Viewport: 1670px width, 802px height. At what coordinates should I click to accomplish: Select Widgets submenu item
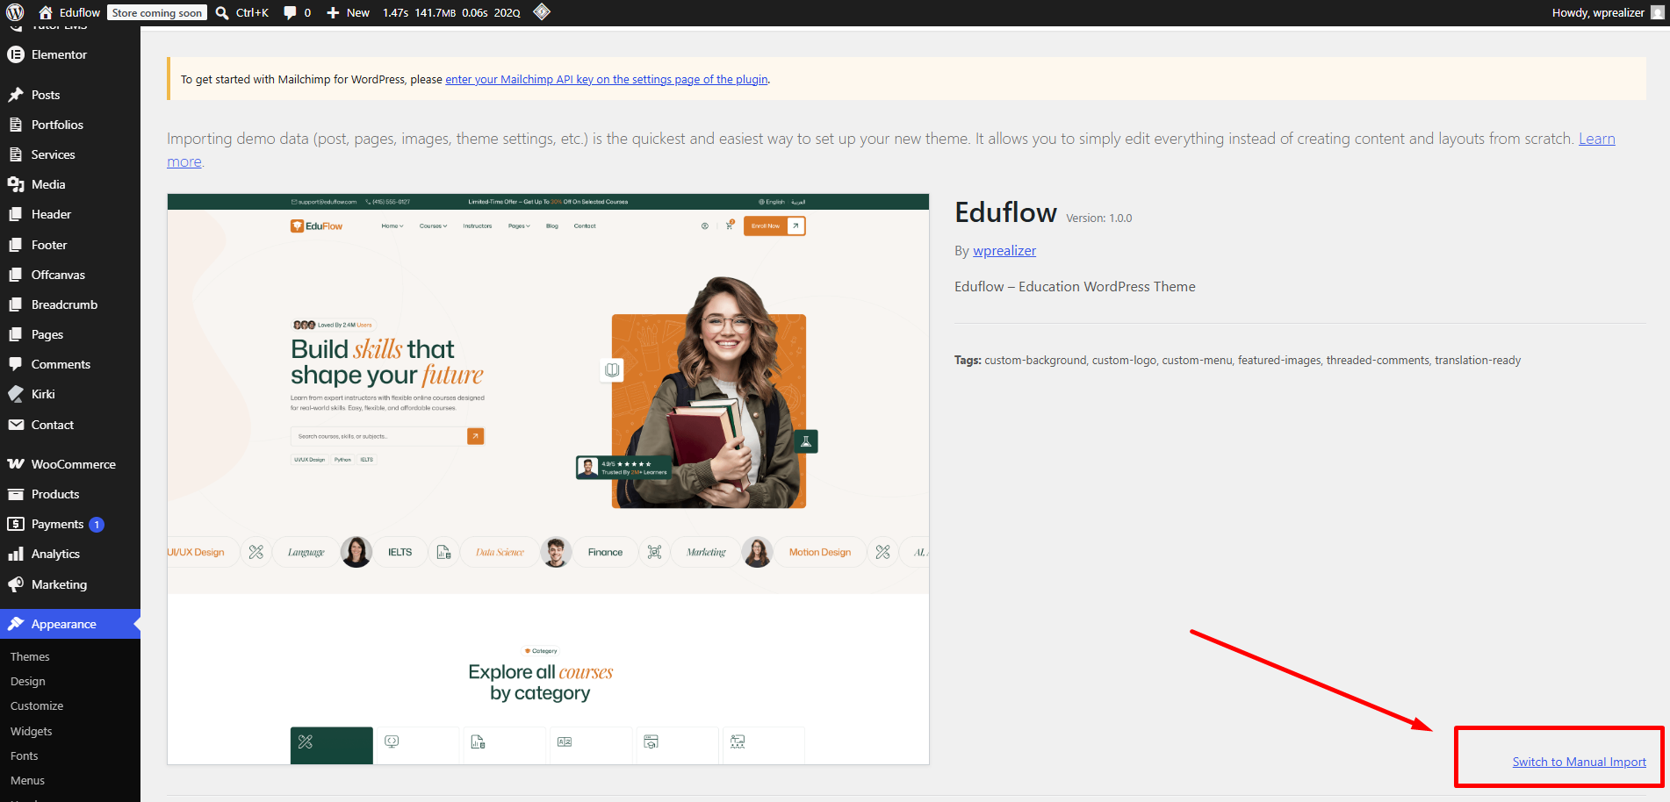(32, 731)
